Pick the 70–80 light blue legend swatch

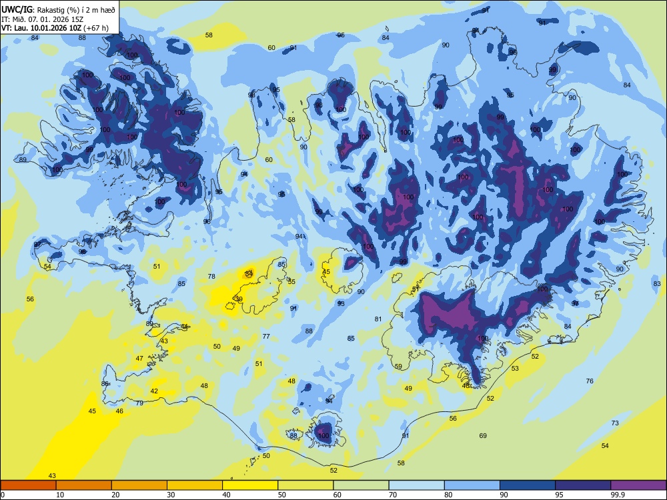coord(416,485)
